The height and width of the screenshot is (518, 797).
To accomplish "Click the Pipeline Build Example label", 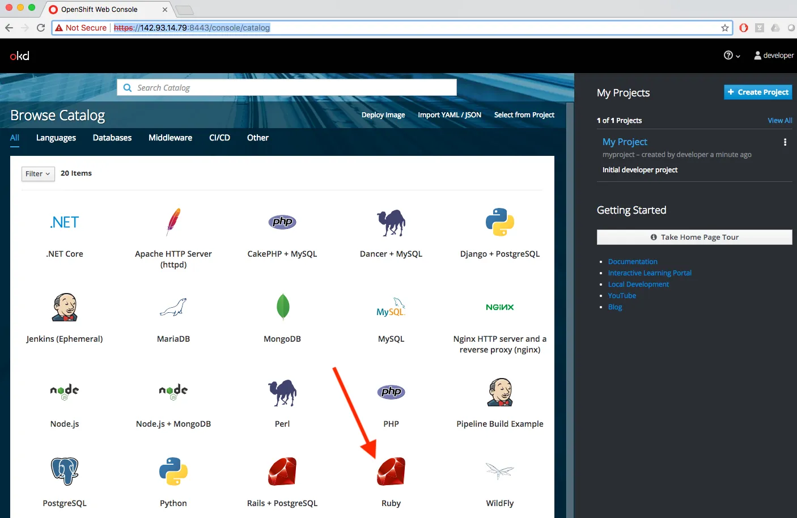I will (x=500, y=424).
